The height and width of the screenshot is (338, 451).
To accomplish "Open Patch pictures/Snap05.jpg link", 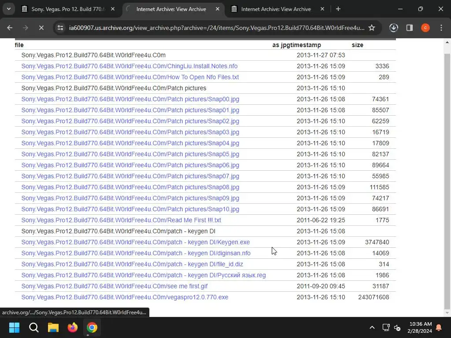I will pyautogui.click(x=130, y=154).
